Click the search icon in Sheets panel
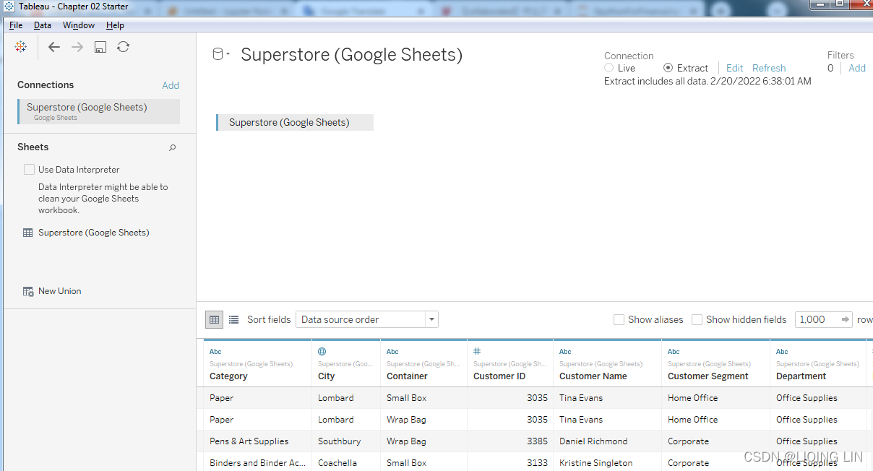 pos(172,147)
